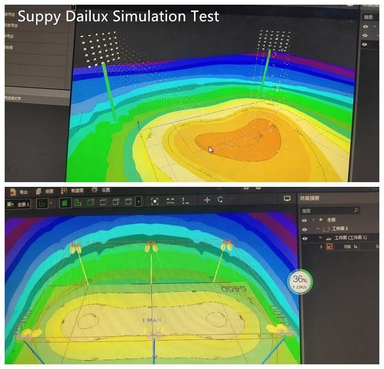Viewport: 384px width, 369px height.
Task: Select the pan/move view tool
Action: pyautogui.click(x=207, y=200)
